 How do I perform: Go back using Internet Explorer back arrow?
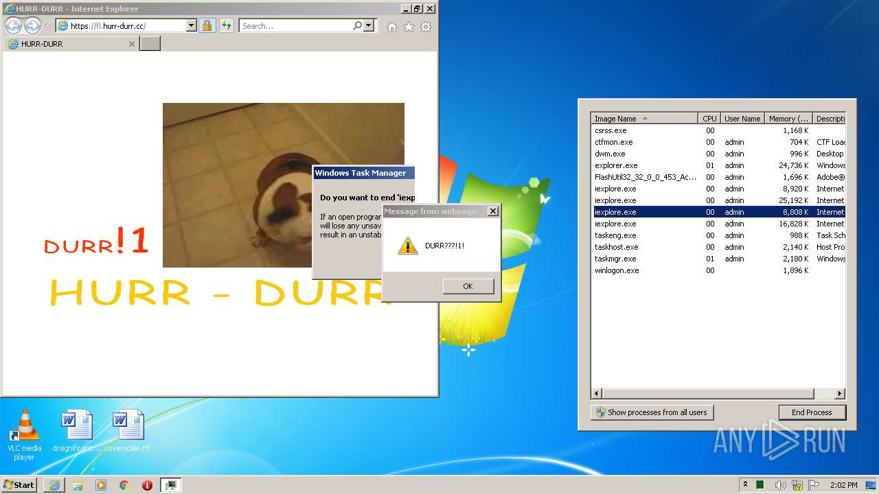(x=13, y=26)
